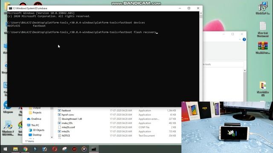Collapse ribbon arrow in the back Explorer window
This screenshot has width=273, height=153.
point(240,40)
